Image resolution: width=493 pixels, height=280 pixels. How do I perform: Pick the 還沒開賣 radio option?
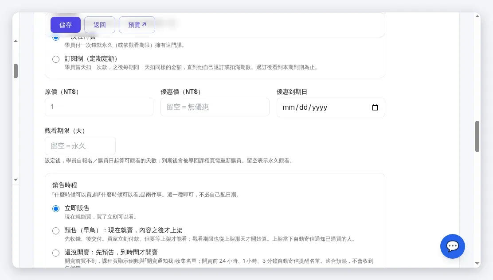56,253
